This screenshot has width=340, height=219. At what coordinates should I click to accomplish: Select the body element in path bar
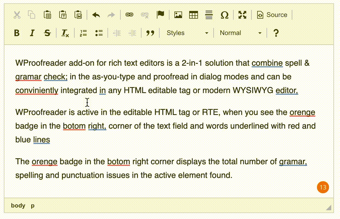[x=18, y=206]
